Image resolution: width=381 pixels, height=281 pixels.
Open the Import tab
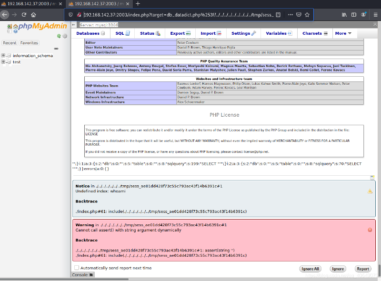click(211, 33)
